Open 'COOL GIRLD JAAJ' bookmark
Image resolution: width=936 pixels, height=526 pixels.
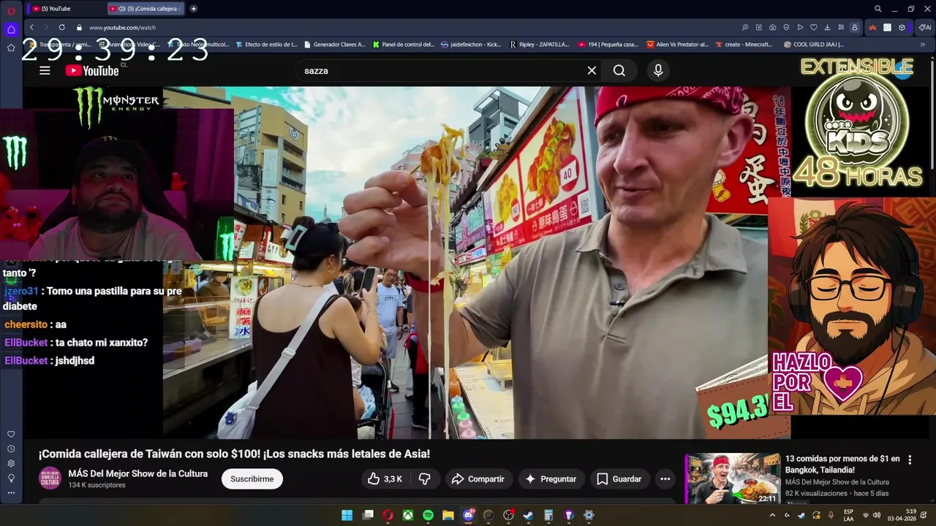pos(813,45)
